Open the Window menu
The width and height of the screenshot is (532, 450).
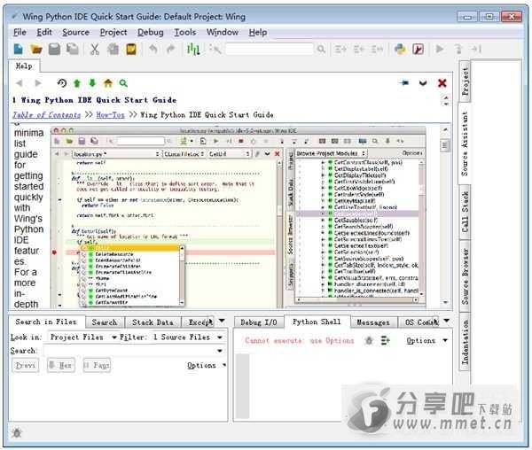pos(223,33)
